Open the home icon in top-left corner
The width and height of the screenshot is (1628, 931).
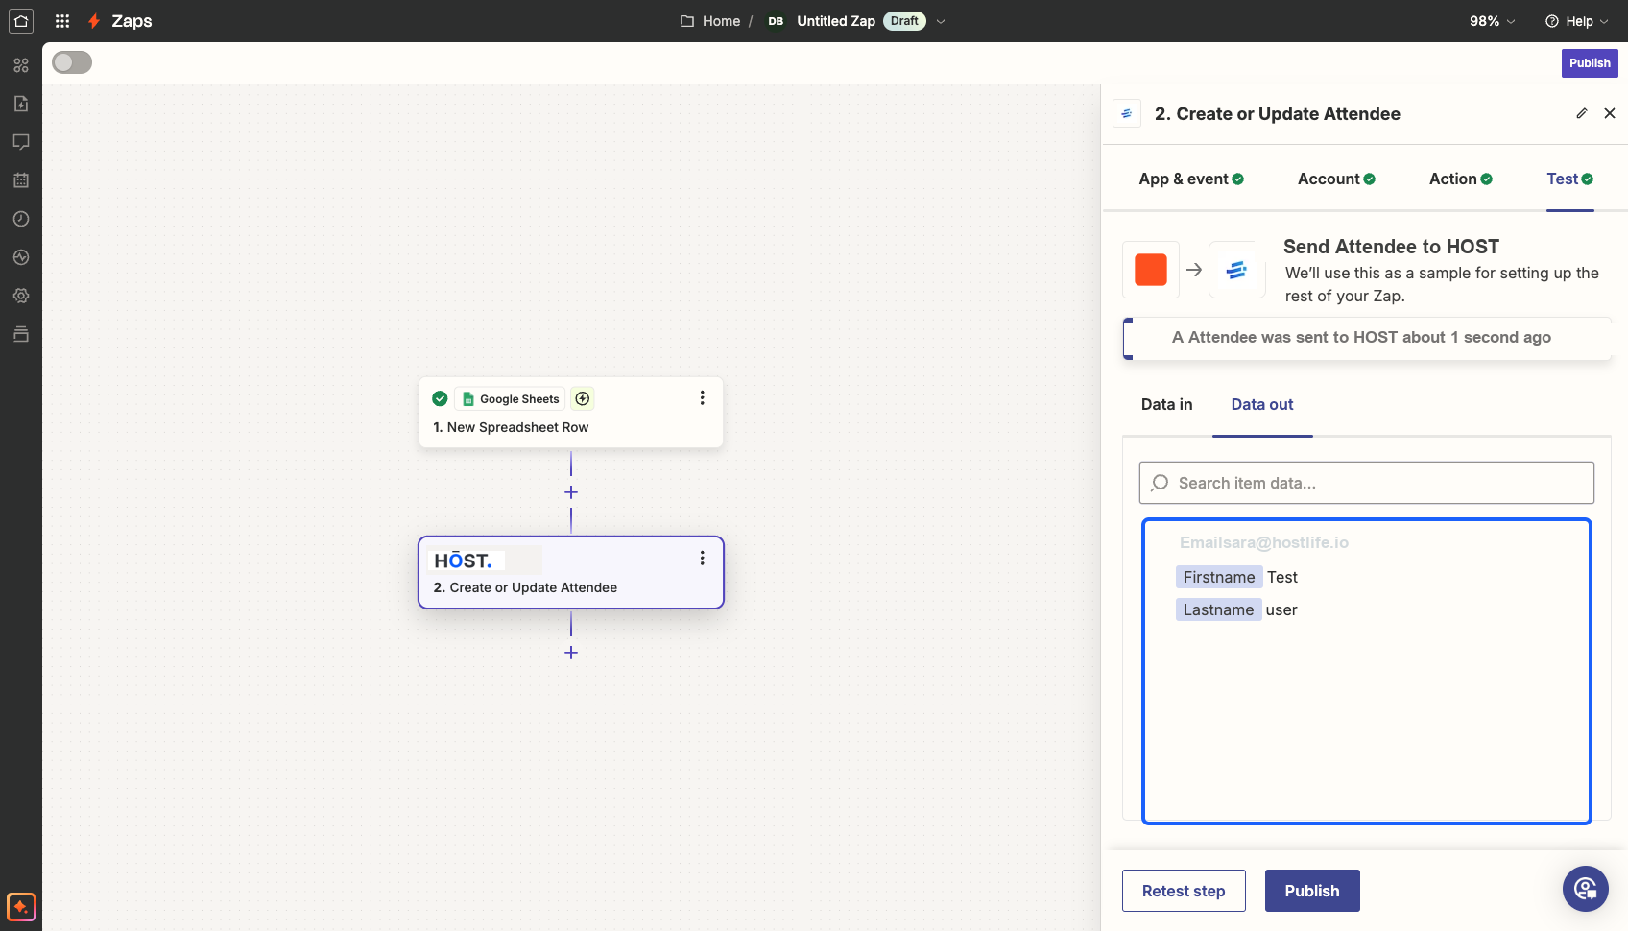[21, 21]
